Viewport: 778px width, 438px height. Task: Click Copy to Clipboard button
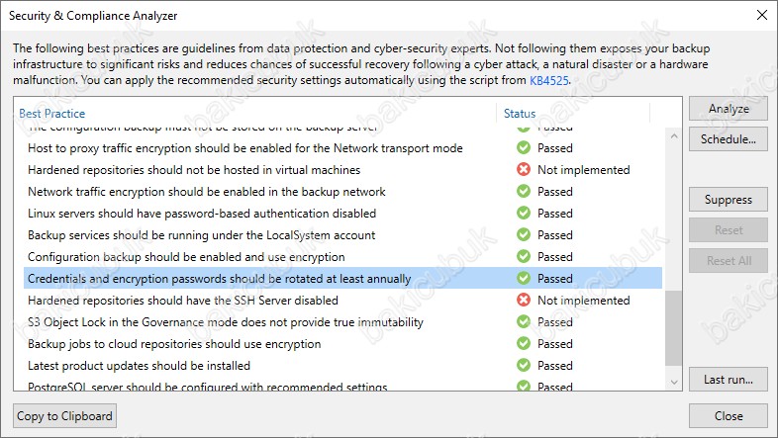click(x=64, y=416)
